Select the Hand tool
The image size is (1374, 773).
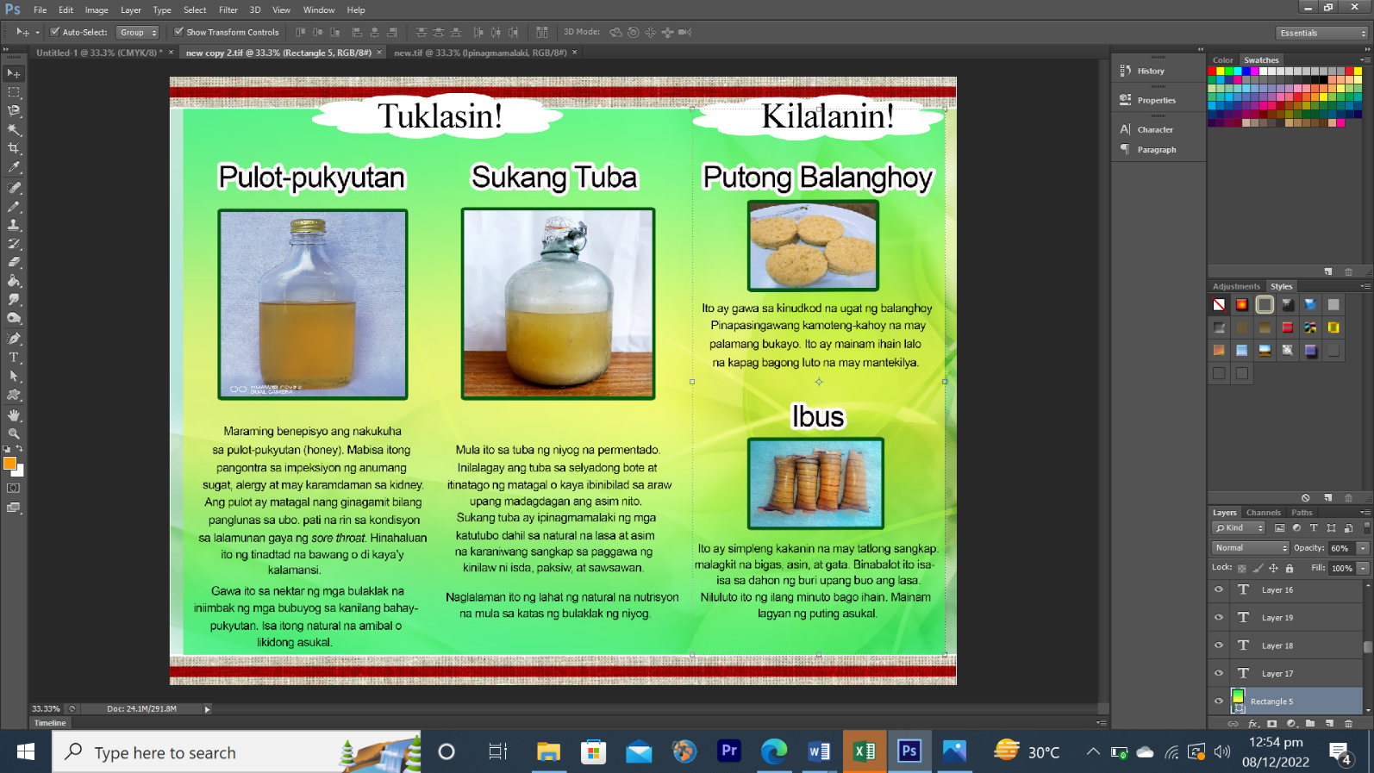[x=14, y=415]
